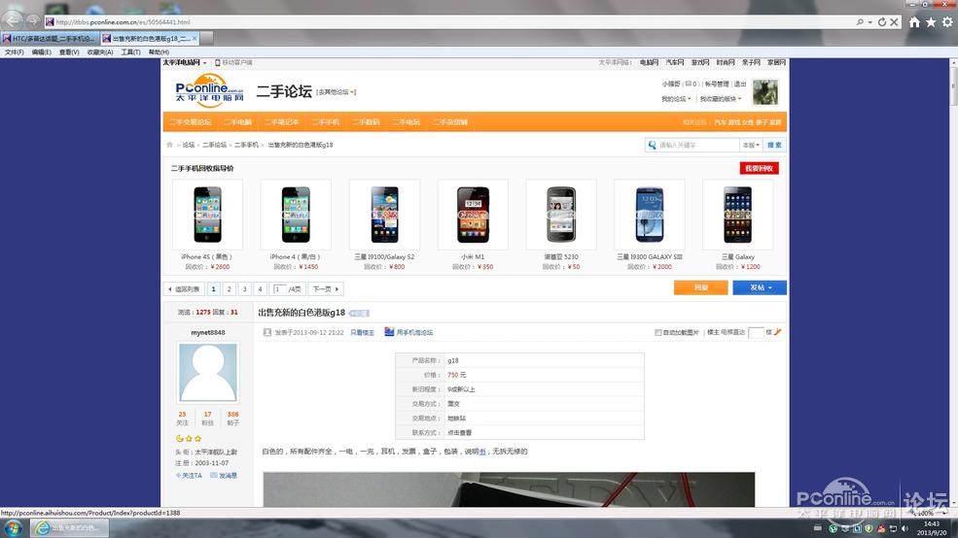Image resolution: width=958 pixels, height=538 pixels.
Task: Go to page 2 of thread
Action: pos(230,289)
